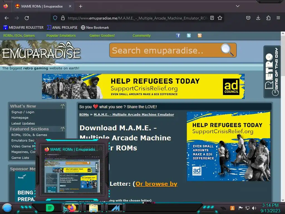This screenshot has height=214, width=285.
Task: Click the Twitter icon in site header
Action: [x=189, y=35]
